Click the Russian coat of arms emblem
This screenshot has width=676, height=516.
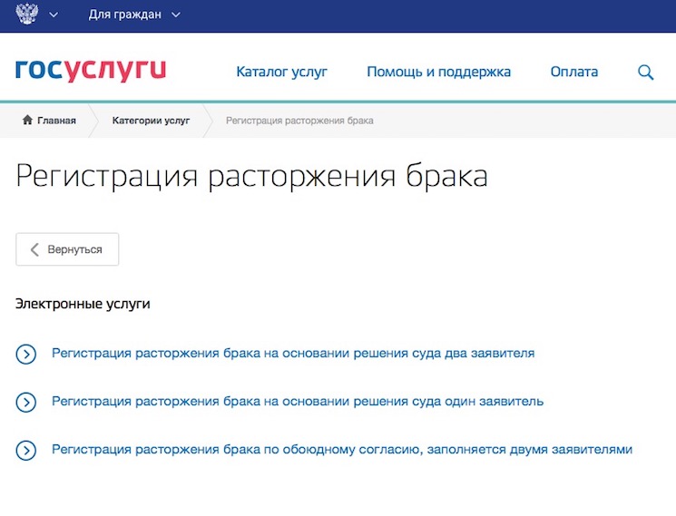[x=27, y=15]
